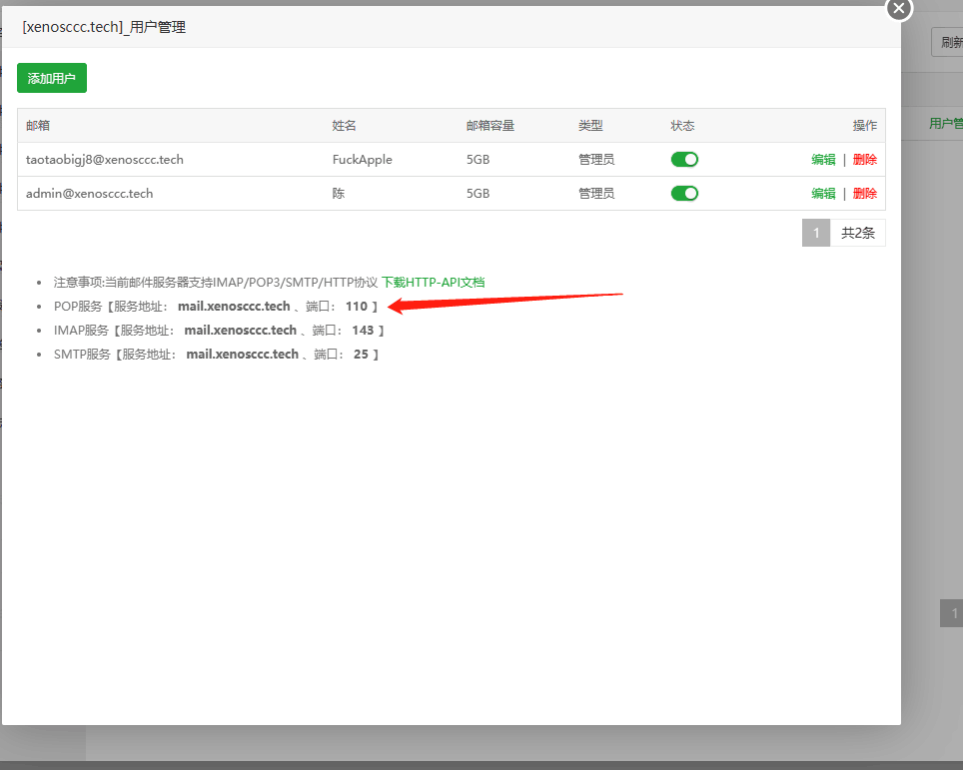The image size is (963, 770).
Task: Click the 邮箱 column header
Action: point(38,125)
